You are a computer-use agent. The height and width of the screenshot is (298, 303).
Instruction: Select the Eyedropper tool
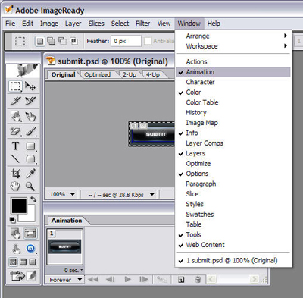point(30,174)
